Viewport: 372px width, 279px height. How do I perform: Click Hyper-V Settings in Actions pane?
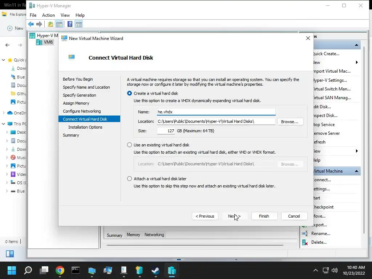tap(330, 80)
